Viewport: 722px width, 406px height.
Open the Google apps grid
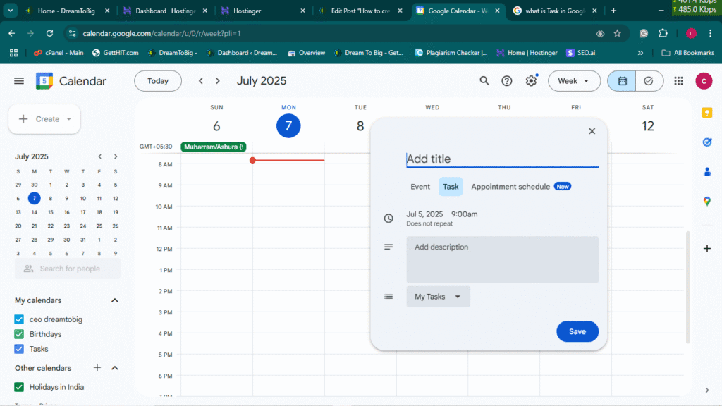pyautogui.click(x=678, y=81)
